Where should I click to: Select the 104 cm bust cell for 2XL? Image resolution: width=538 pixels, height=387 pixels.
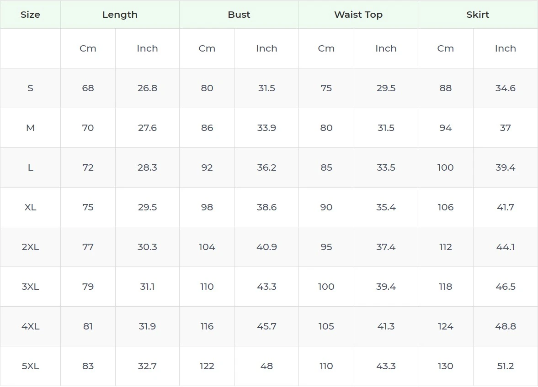tap(207, 247)
